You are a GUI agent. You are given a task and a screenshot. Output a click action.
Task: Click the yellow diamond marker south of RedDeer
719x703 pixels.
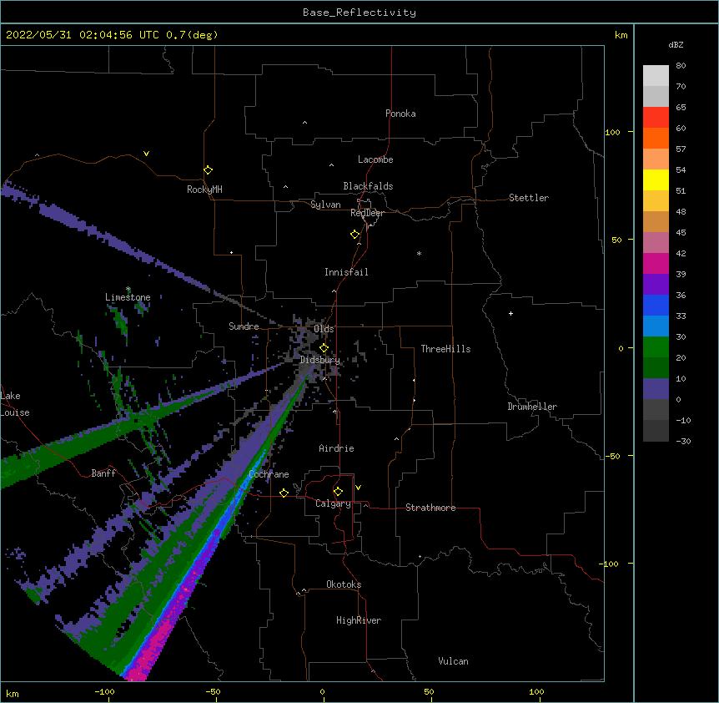pyautogui.click(x=355, y=235)
